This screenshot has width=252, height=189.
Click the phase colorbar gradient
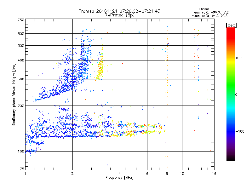click(231, 94)
